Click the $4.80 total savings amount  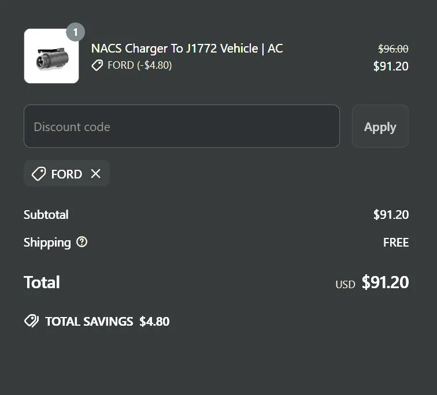pyautogui.click(x=154, y=322)
